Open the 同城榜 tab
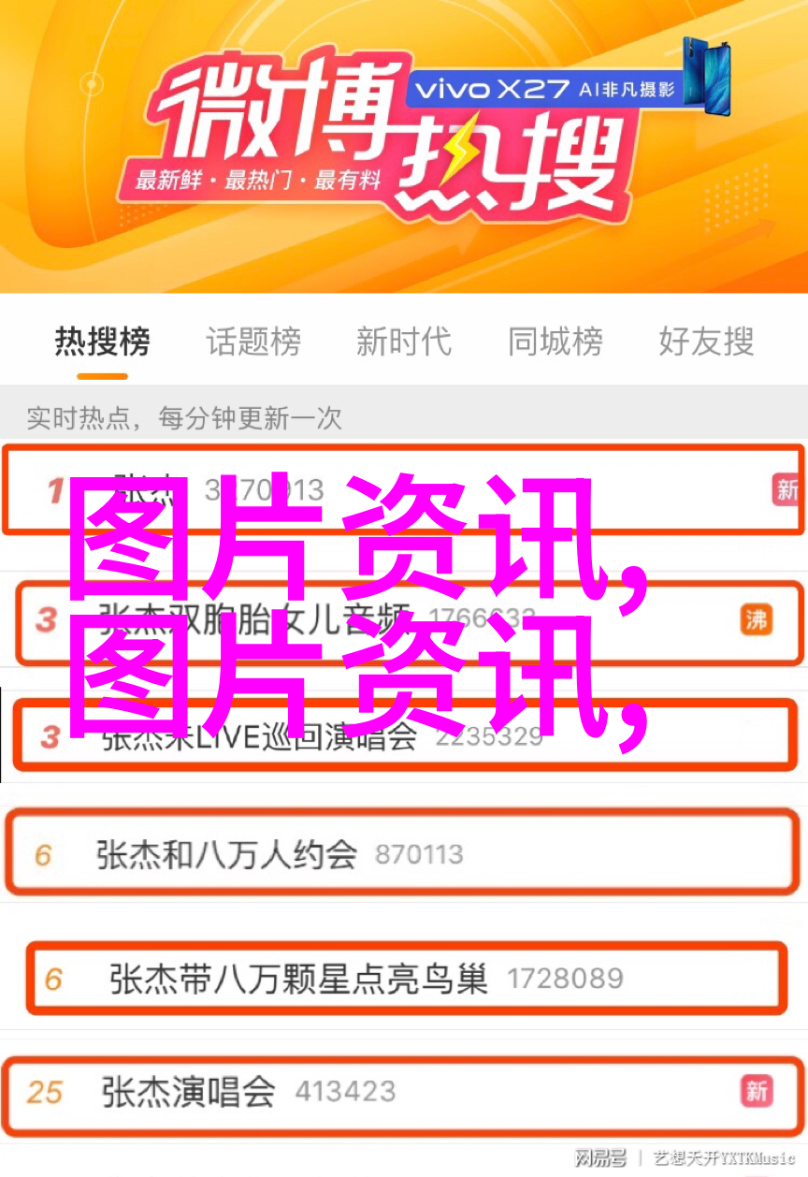This screenshot has height=1177, width=808. click(x=555, y=341)
